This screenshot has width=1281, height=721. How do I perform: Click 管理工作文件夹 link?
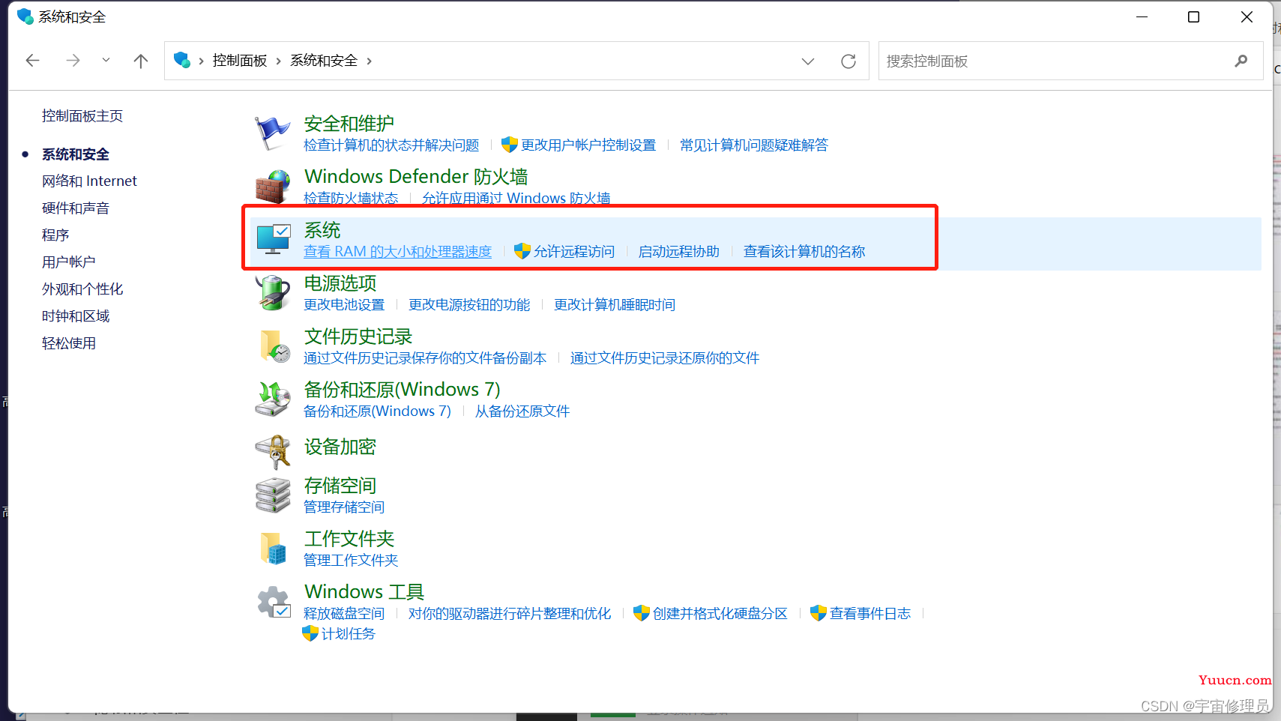351,560
